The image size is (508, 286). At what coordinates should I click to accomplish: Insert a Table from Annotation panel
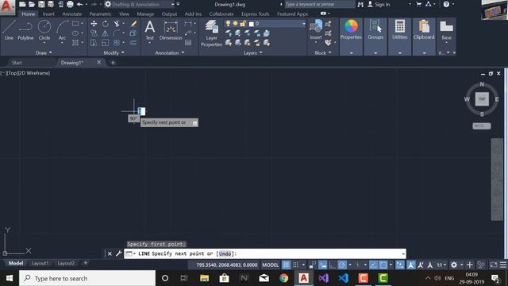tap(188, 42)
